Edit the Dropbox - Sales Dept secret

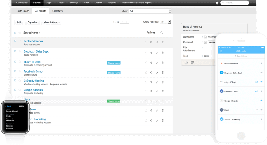157,53
